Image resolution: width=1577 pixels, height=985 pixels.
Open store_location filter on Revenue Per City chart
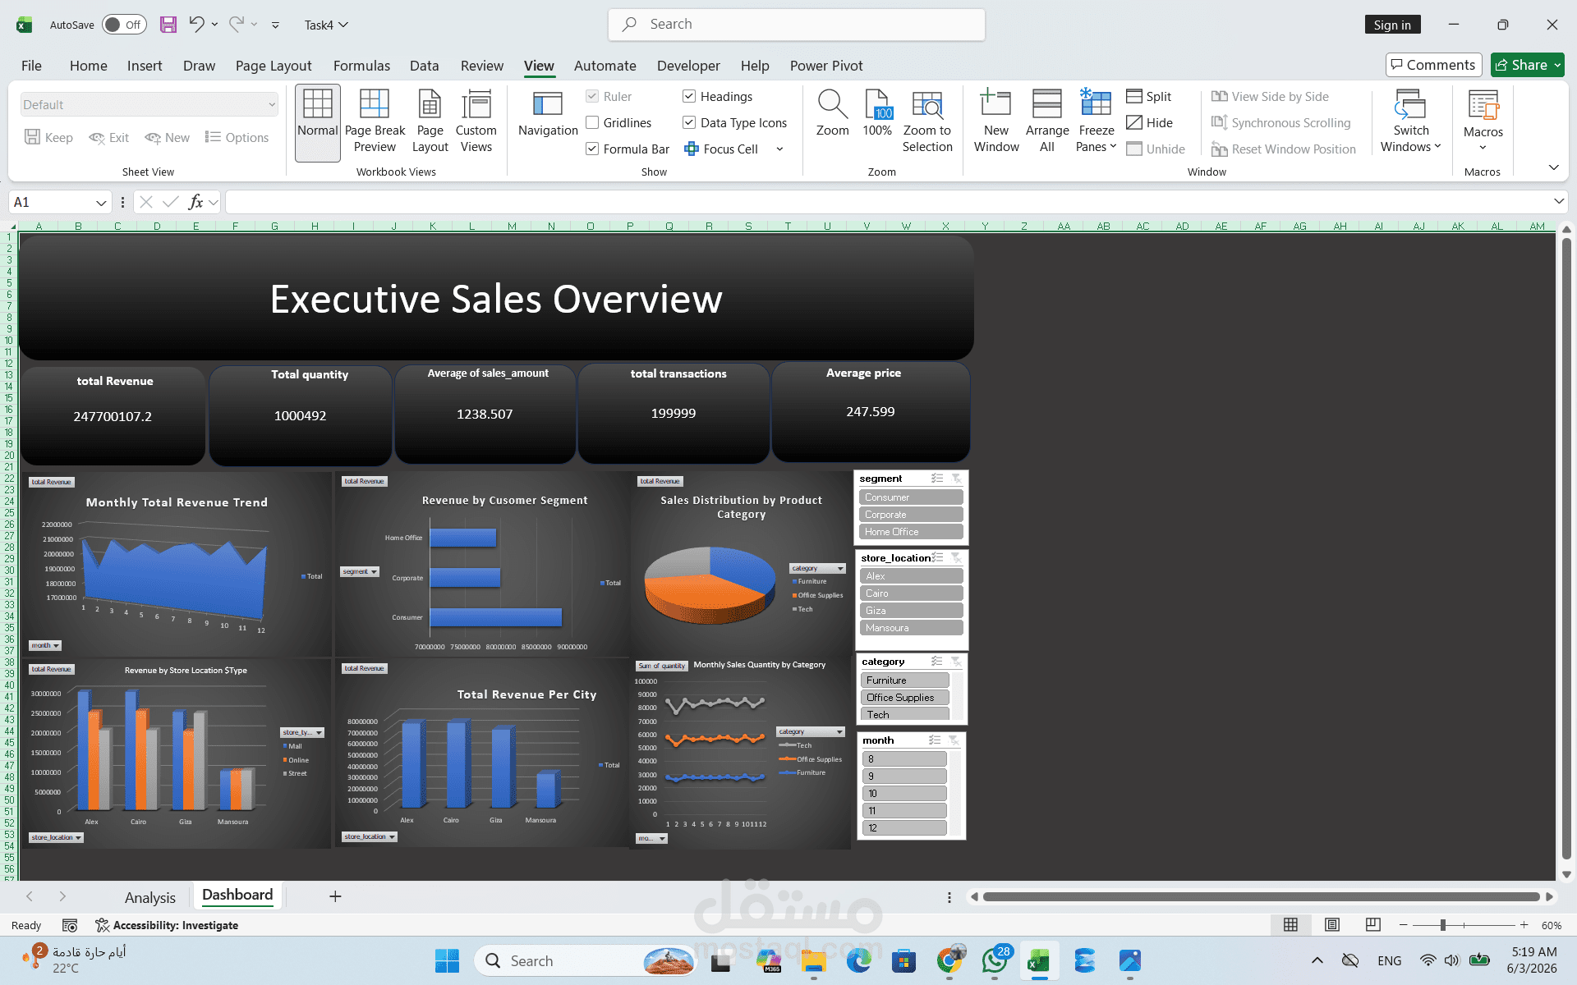[370, 836]
